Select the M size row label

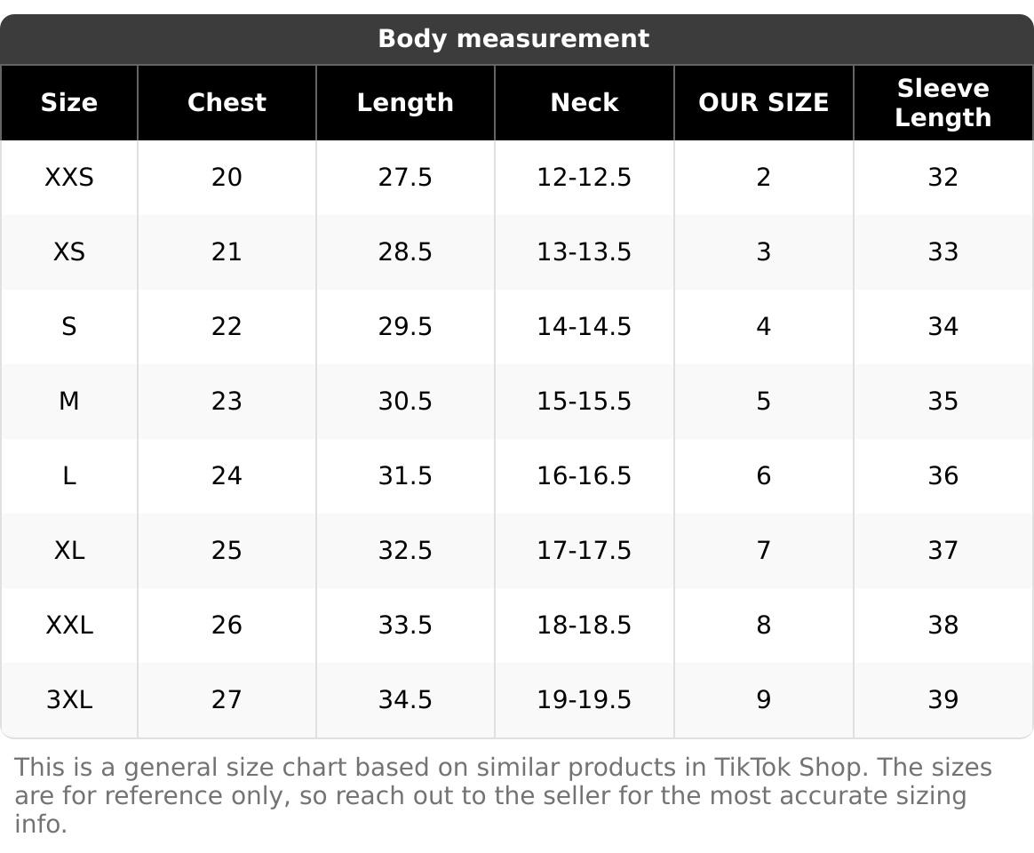click(x=69, y=402)
